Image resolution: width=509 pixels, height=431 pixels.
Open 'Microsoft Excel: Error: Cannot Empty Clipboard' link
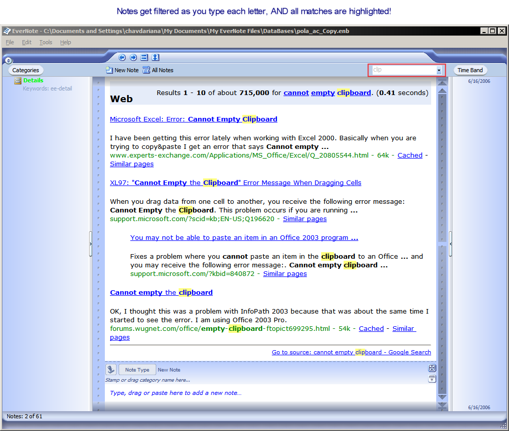[193, 119]
